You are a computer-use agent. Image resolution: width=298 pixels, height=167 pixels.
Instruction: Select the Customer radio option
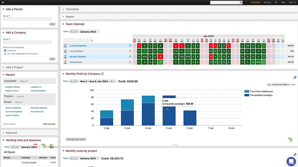click(5, 51)
